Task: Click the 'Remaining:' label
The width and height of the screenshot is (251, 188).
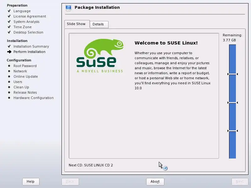Action: coord(232,35)
